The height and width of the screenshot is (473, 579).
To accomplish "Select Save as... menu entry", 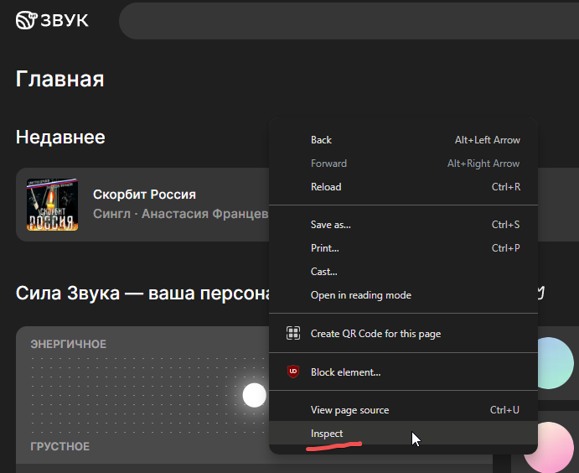I will click(x=403, y=225).
